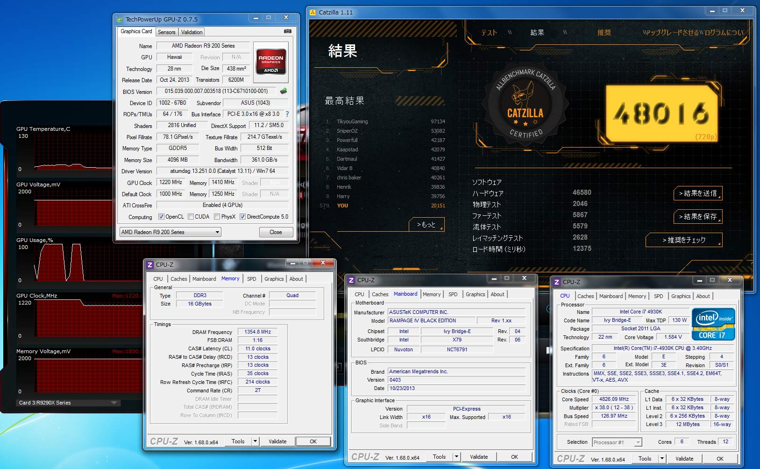Click the CPU-Z Memory window title icon

pyautogui.click(x=150, y=264)
